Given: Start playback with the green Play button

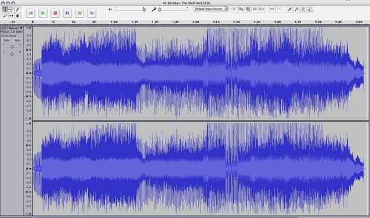Looking at the screenshot, I should coord(43,13).
